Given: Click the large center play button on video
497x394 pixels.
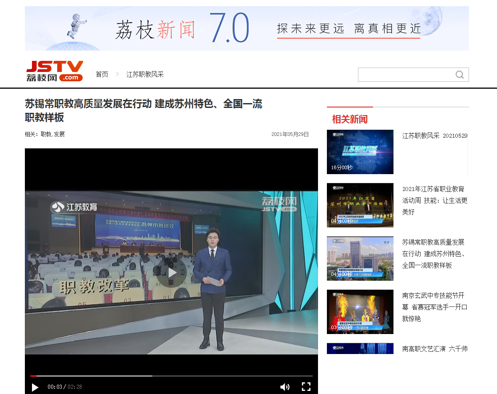Looking at the screenshot, I should click(171, 273).
